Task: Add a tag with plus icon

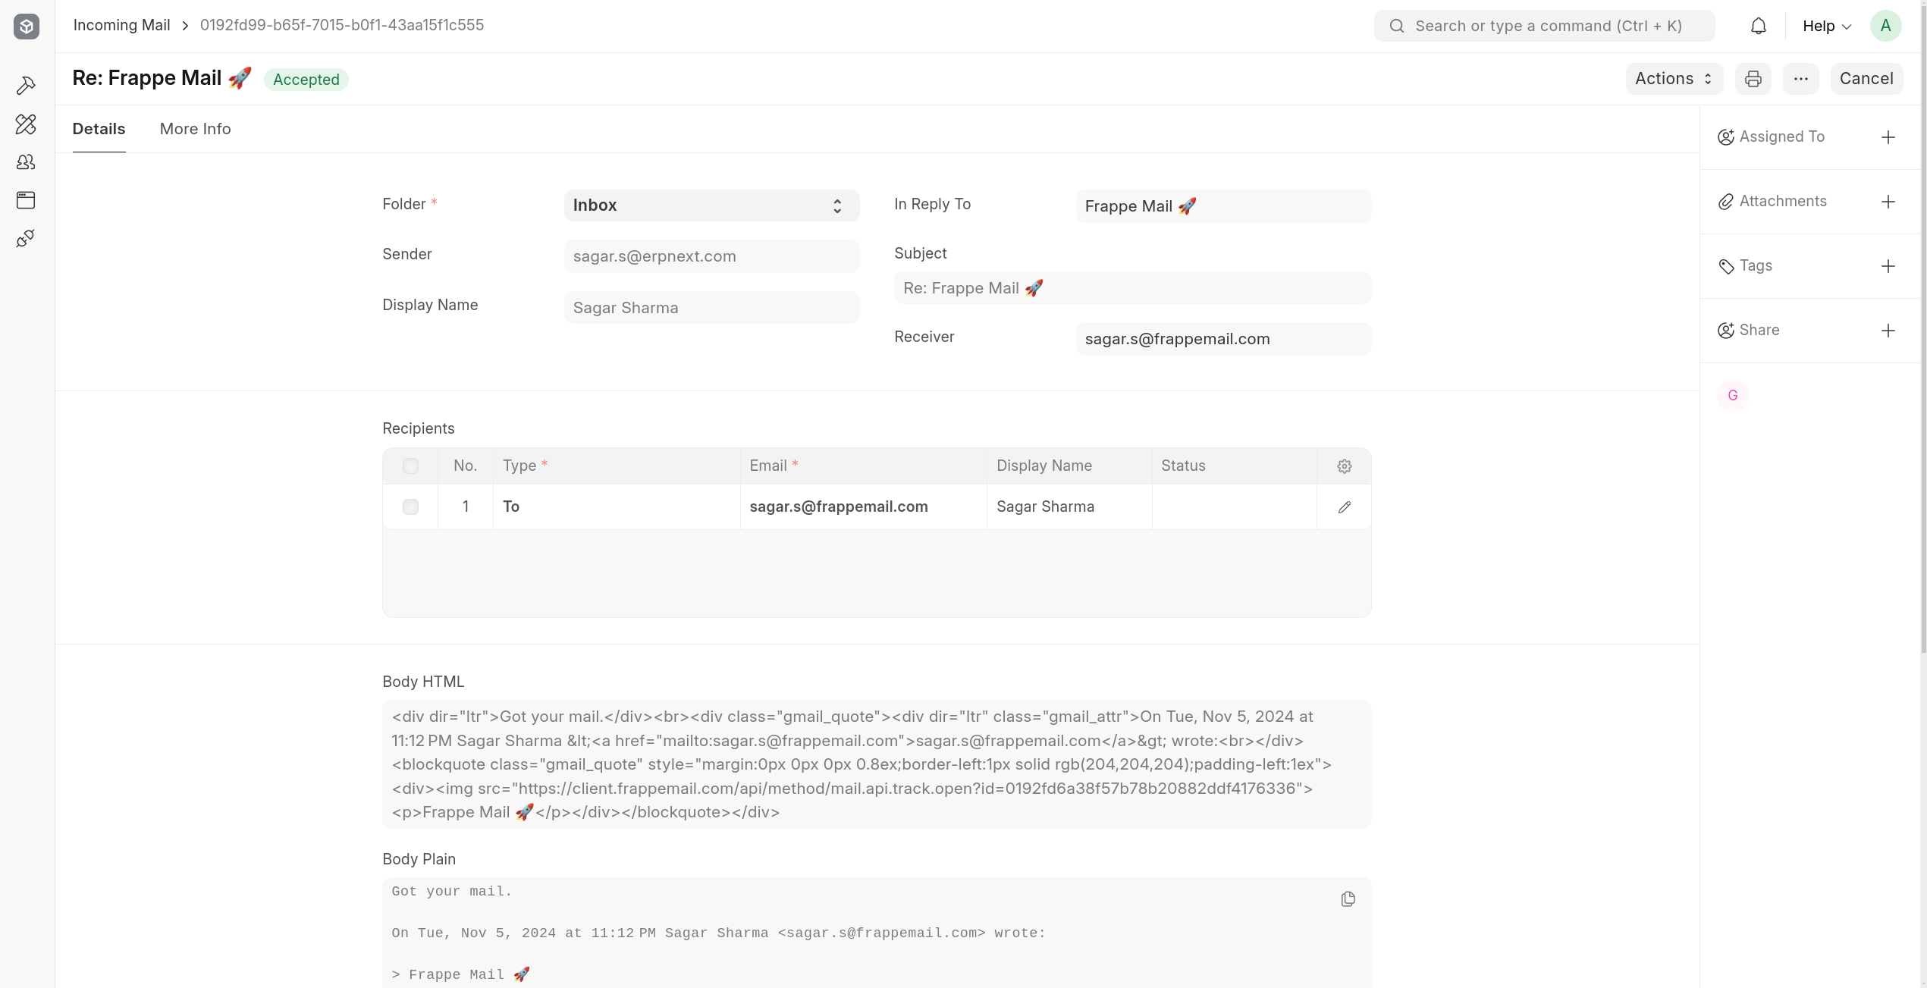Action: (x=1888, y=266)
